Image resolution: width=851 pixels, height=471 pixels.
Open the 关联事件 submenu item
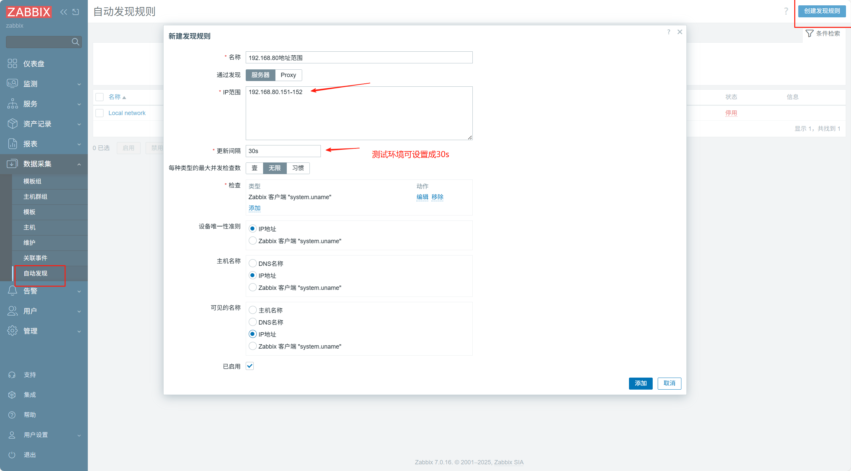tap(50, 258)
